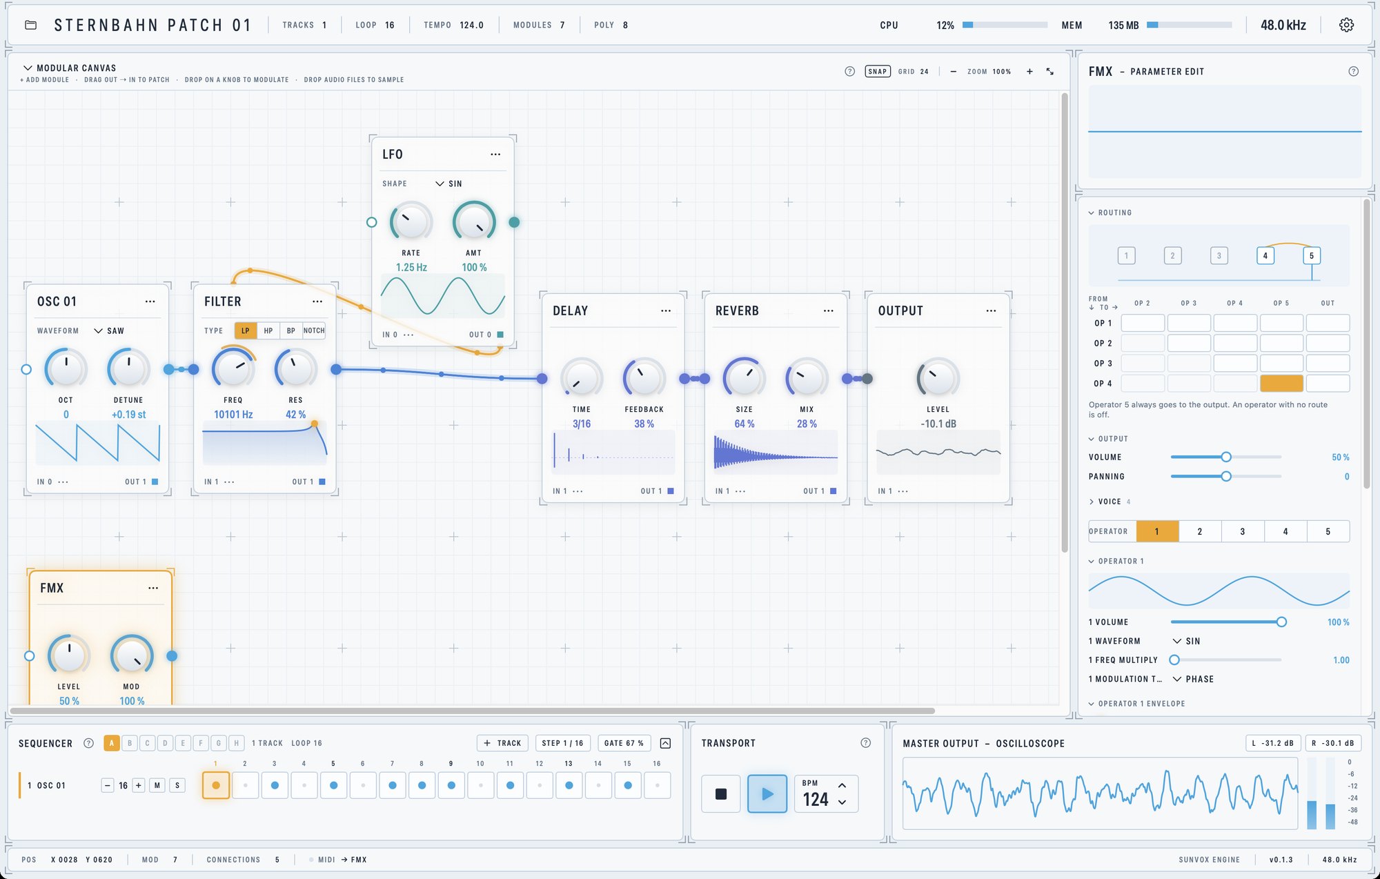Open the LFO module options menu

pyautogui.click(x=495, y=155)
